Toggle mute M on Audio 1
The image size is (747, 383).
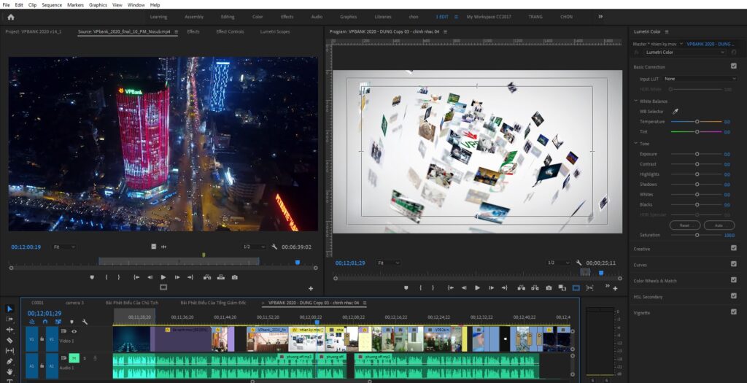(74, 357)
